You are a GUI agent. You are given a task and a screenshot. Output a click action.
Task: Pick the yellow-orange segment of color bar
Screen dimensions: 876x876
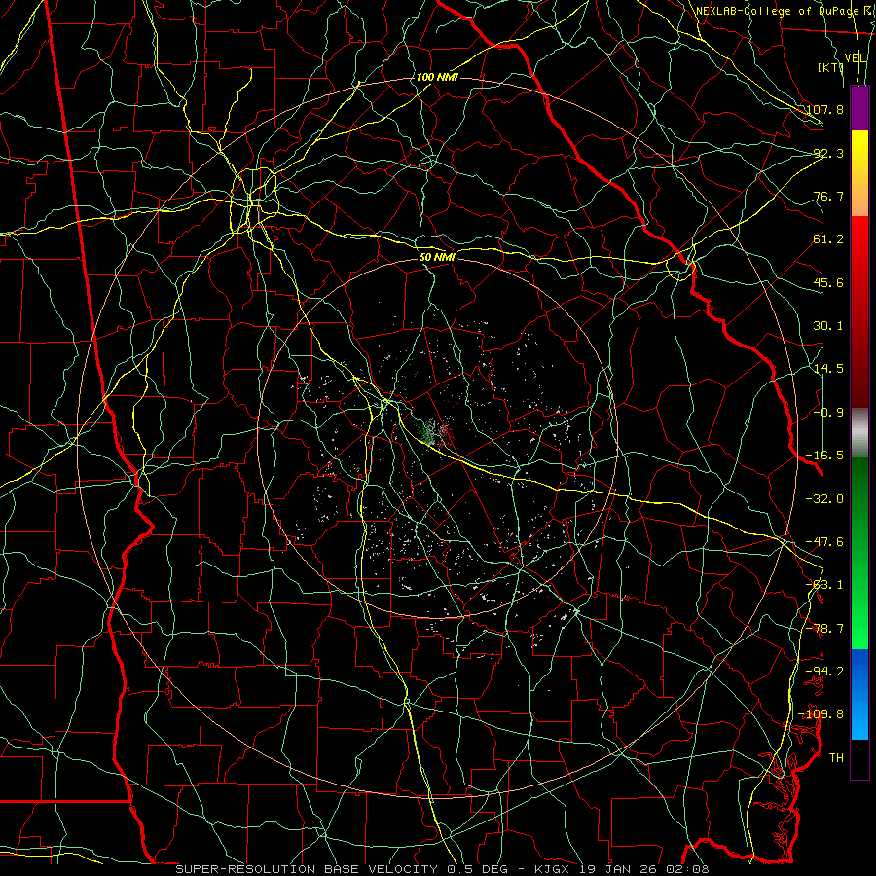859,173
